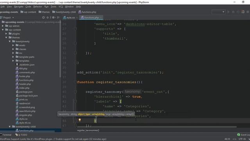Viewport: 250px width, 141px height.
Task: Select style-rtl.css in the project tree
Action: (x=23, y=123)
